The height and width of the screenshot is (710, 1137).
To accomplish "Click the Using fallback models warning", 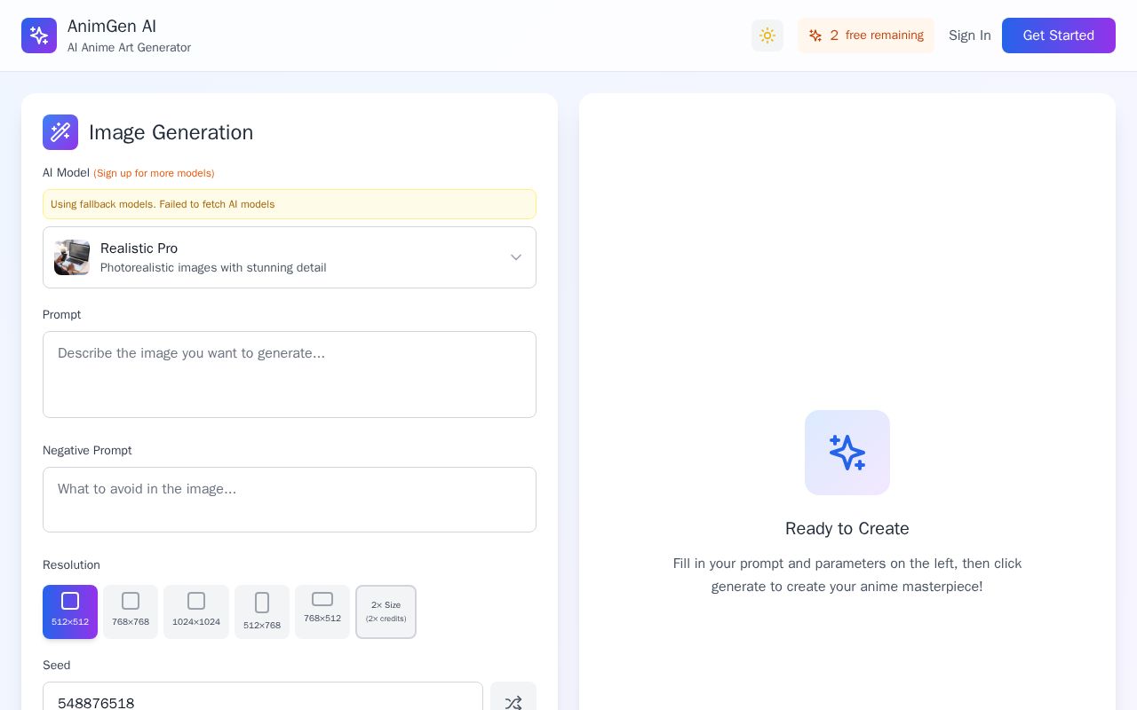I will tap(290, 204).
